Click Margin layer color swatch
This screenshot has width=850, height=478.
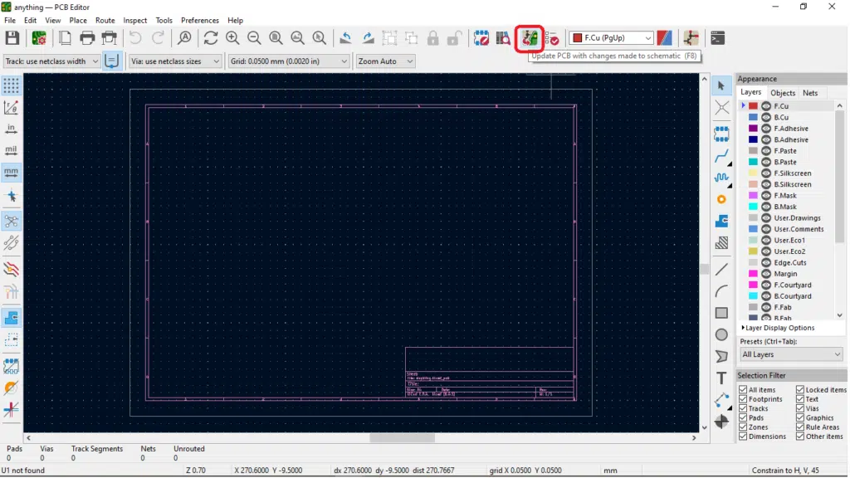(x=754, y=274)
